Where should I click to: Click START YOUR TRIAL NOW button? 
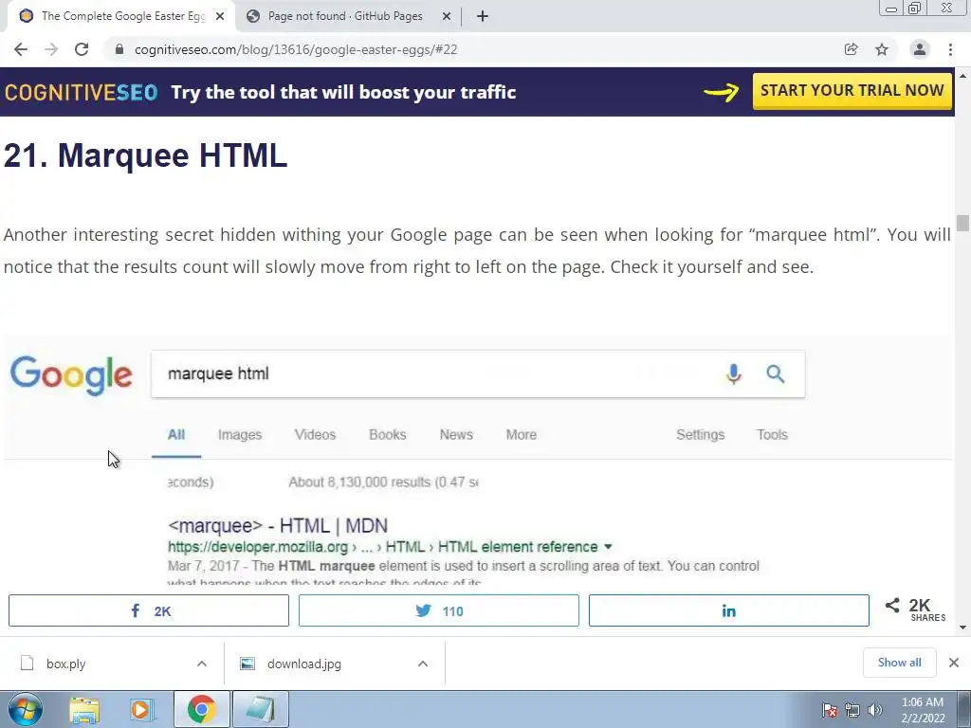coord(852,91)
